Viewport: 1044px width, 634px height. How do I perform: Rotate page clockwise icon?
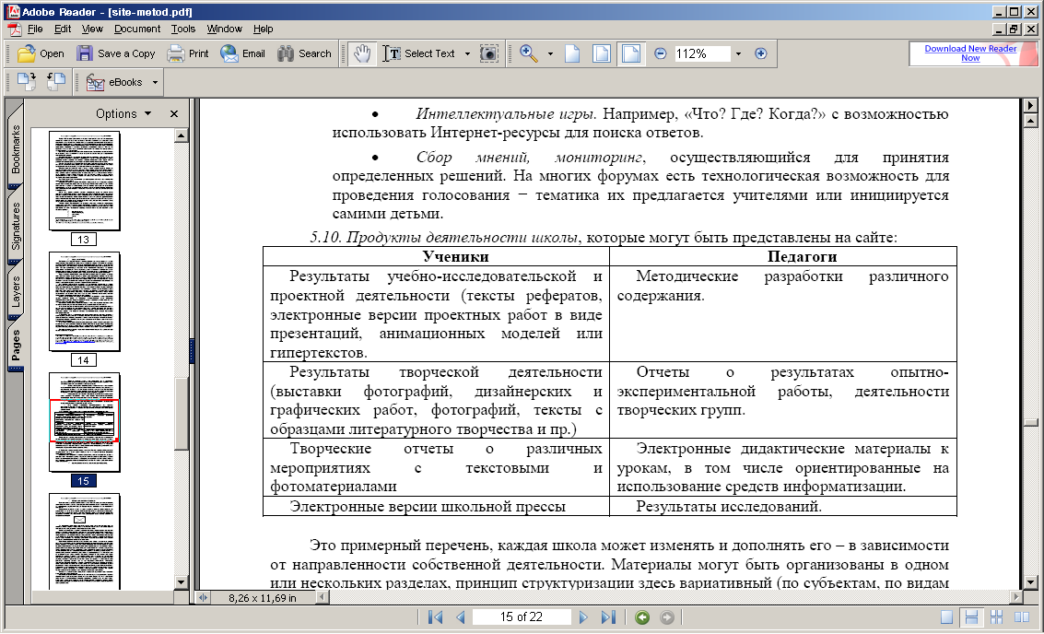click(26, 82)
